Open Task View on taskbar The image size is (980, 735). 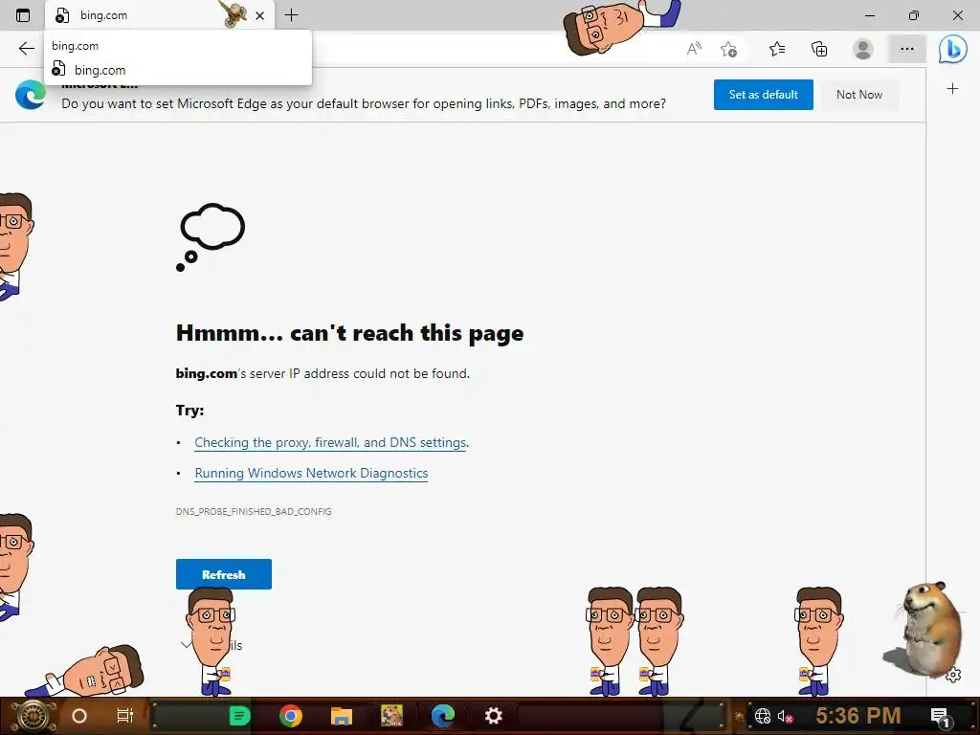[125, 716]
